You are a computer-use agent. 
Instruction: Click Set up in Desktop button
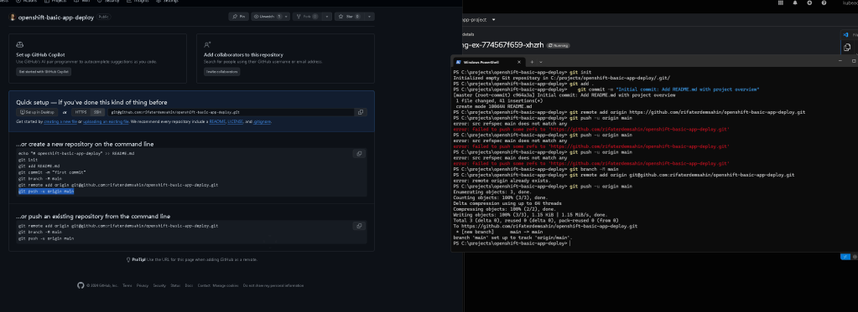(38, 112)
